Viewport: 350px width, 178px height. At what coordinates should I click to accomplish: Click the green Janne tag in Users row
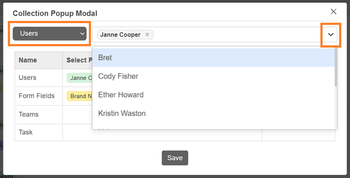tap(80, 78)
